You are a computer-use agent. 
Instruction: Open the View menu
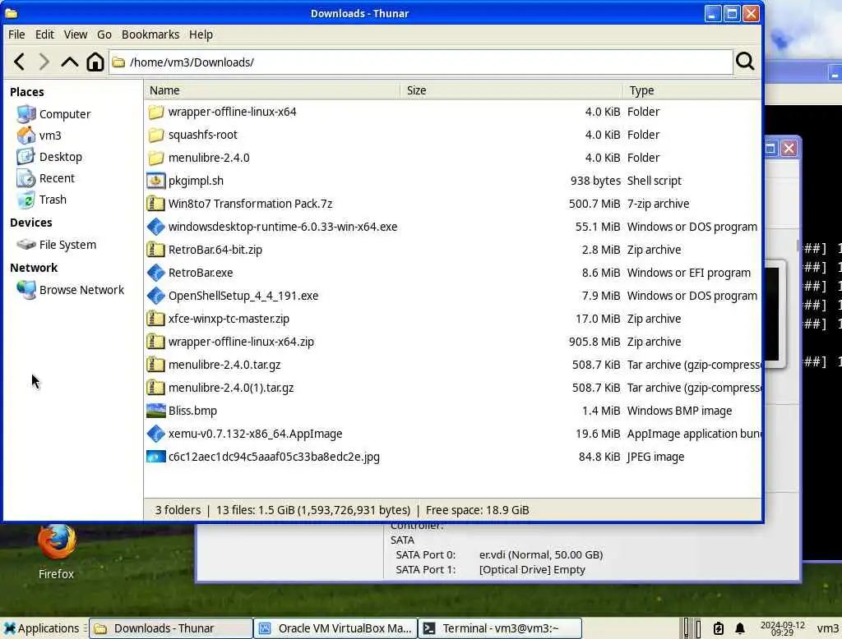click(x=75, y=34)
